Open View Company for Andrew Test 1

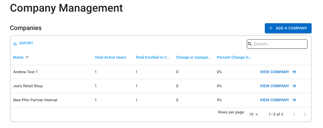point(278,72)
